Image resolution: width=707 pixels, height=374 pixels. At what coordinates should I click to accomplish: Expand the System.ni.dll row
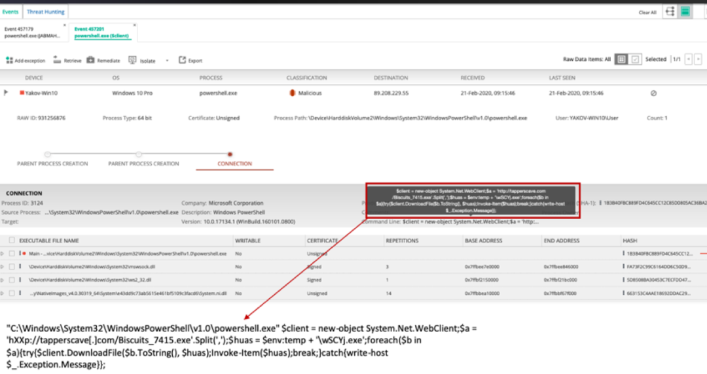[2, 294]
